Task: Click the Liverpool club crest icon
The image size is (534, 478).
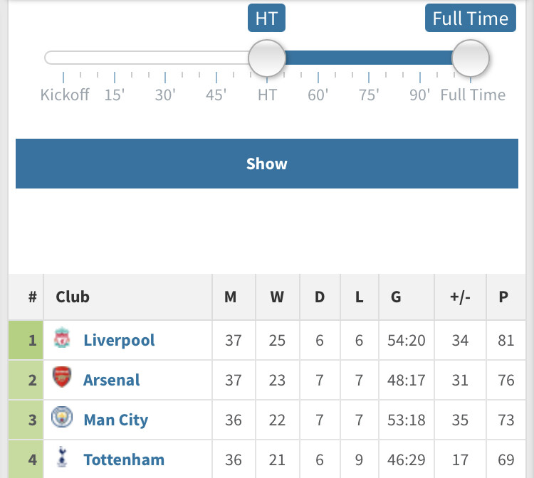Action: (62, 337)
